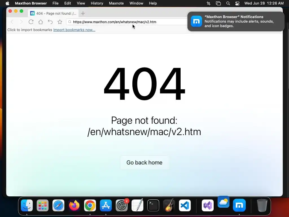Open TextEdit from the Dock
The width and height of the screenshot is (289, 217).
[x=137, y=205]
